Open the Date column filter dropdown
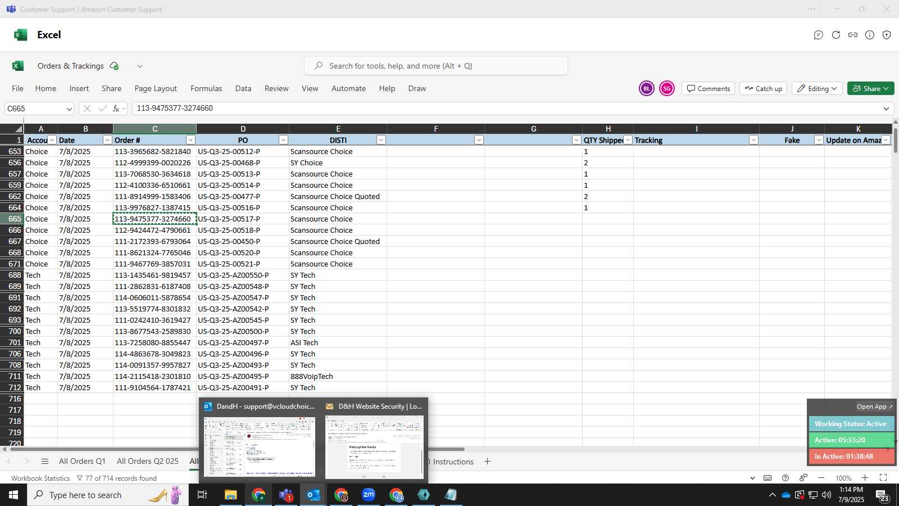This screenshot has width=899, height=506. 107,140
